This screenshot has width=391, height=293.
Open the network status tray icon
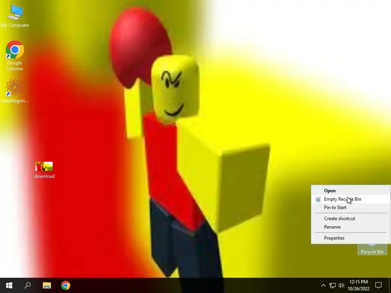click(333, 285)
